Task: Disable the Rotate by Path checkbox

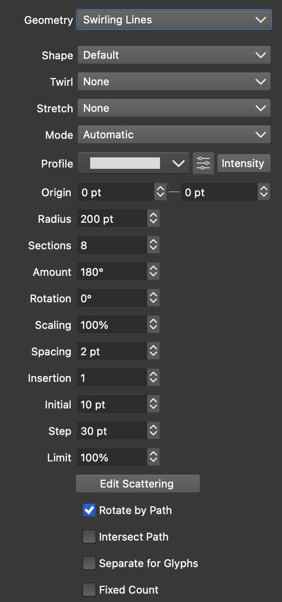Action: [x=89, y=511]
